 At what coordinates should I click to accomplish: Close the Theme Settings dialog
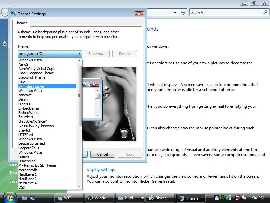139,14
